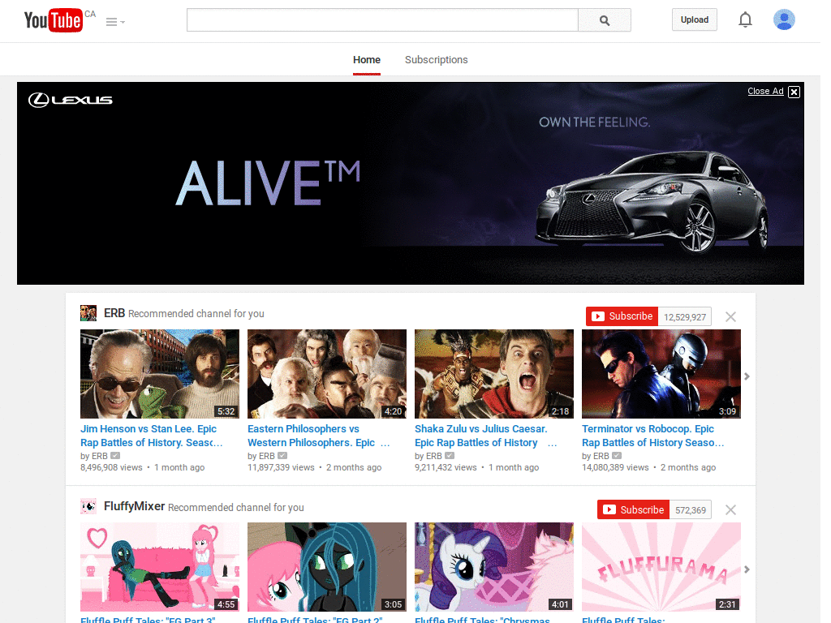Open the ERB channel avatar icon
Viewport: 831px width, 623px height.
click(x=88, y=313)
